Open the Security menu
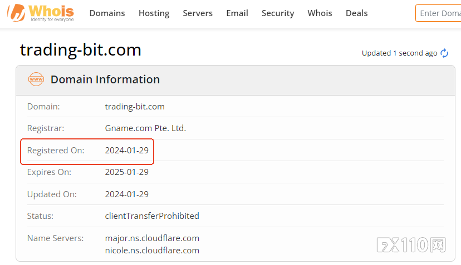Screen dimensions: 461x265 pos(278,13)
